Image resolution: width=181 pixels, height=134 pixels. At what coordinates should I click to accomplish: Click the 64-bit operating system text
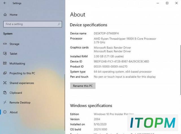pyautogui.click(x=123, y=72)
